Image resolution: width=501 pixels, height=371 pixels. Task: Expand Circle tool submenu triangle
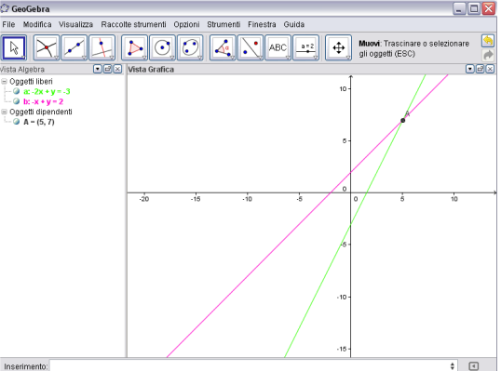[172, 58]
